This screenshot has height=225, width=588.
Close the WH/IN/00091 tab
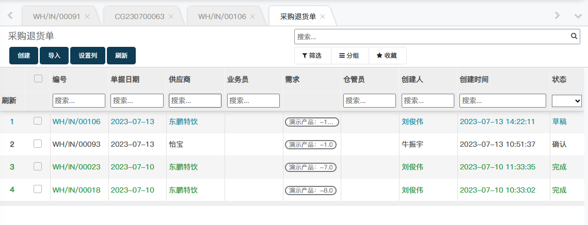87,16
